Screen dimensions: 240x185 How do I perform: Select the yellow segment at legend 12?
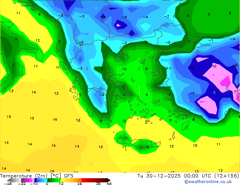(62, 180)
